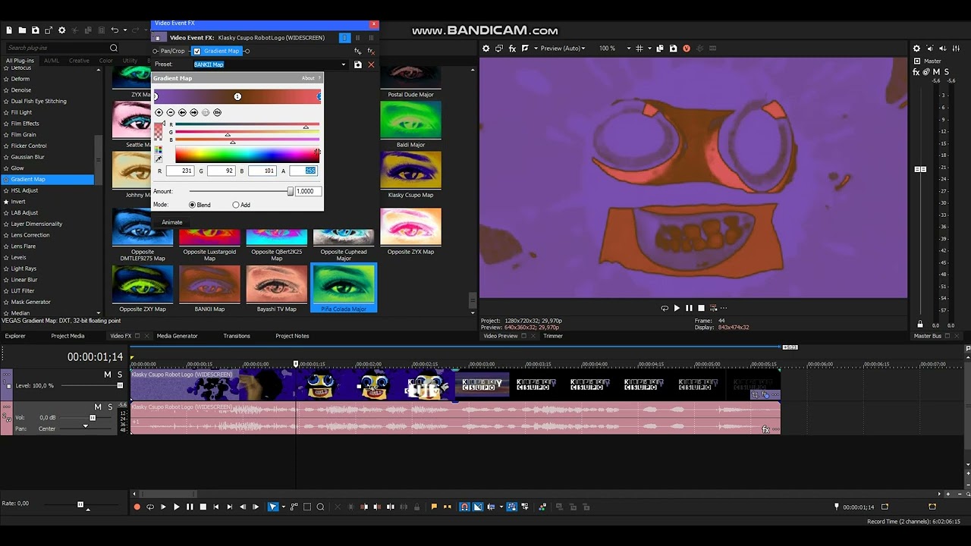Select the Pan/Crop chain node
This screenshot has width=971, height=546.
[172, 51]
